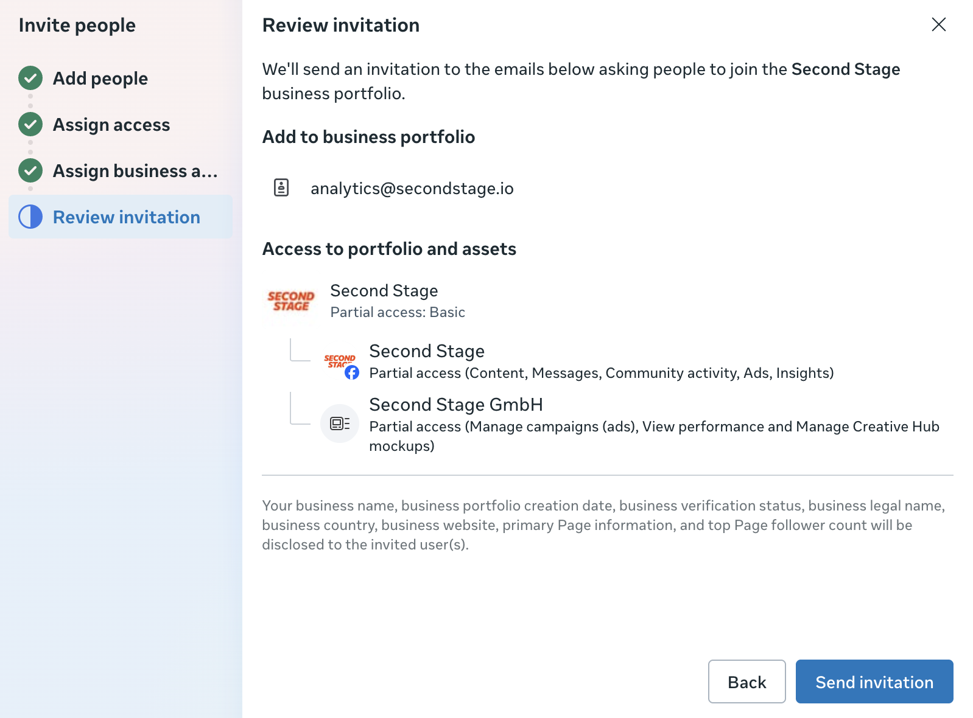Select the analytics@secondstage.io email address

click(412, 189)
